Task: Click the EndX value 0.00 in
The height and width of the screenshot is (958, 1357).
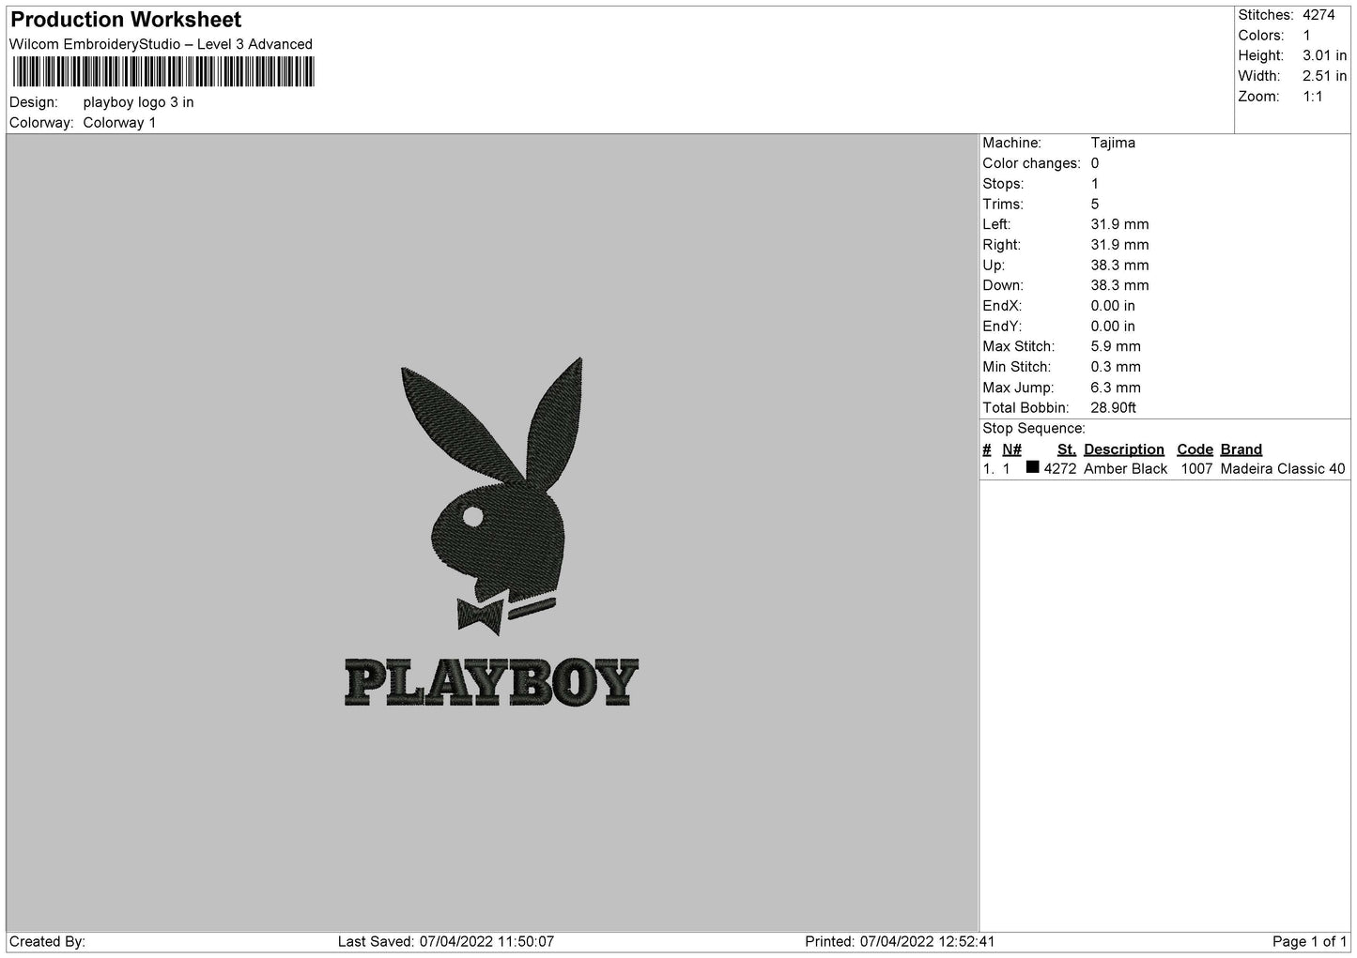Action: point(1113,306)
